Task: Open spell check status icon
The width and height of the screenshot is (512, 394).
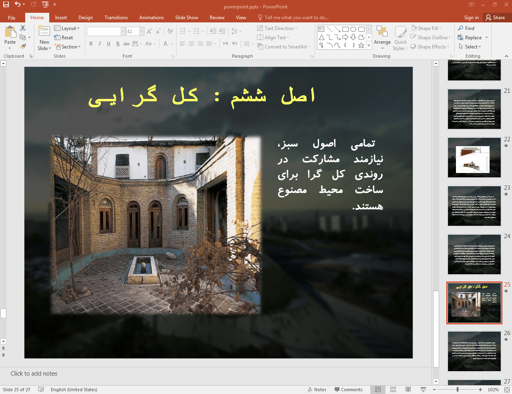Action: pos(41,390)
